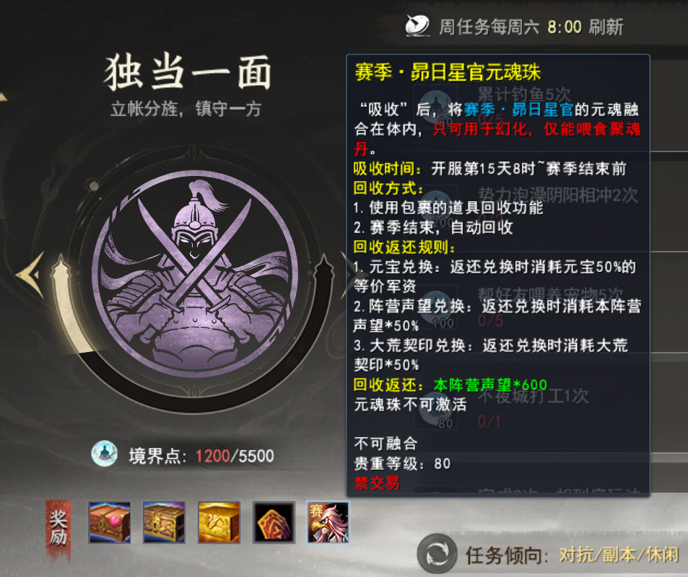Click the refresh icon beside 任务倾向
The height and width of the screenshot is (577, 688).
coord(437,554)
